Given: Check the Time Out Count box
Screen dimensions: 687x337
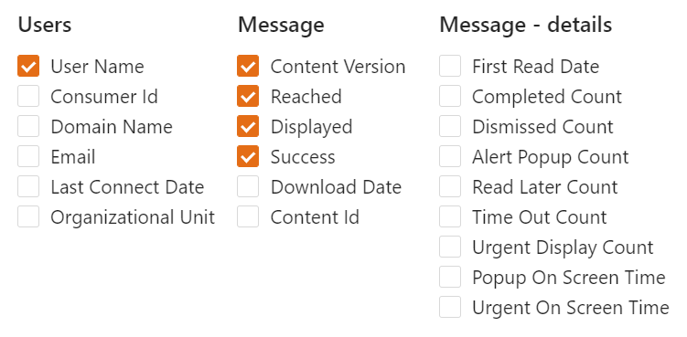Looking at the screenshot, I should point(450,217).
